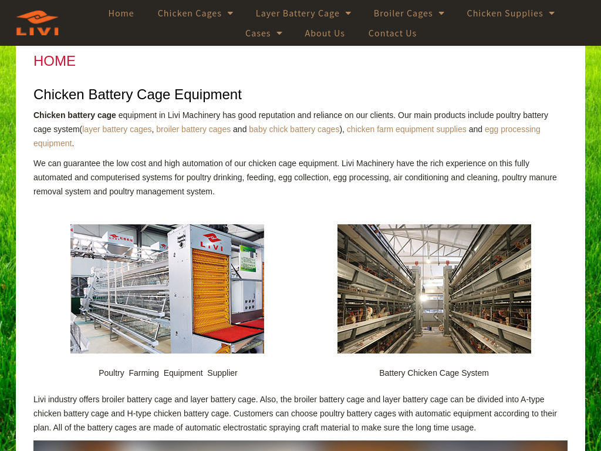Follow the layer battery cages link
Screen dimensions: 601x451
click(x=117, y=129)
